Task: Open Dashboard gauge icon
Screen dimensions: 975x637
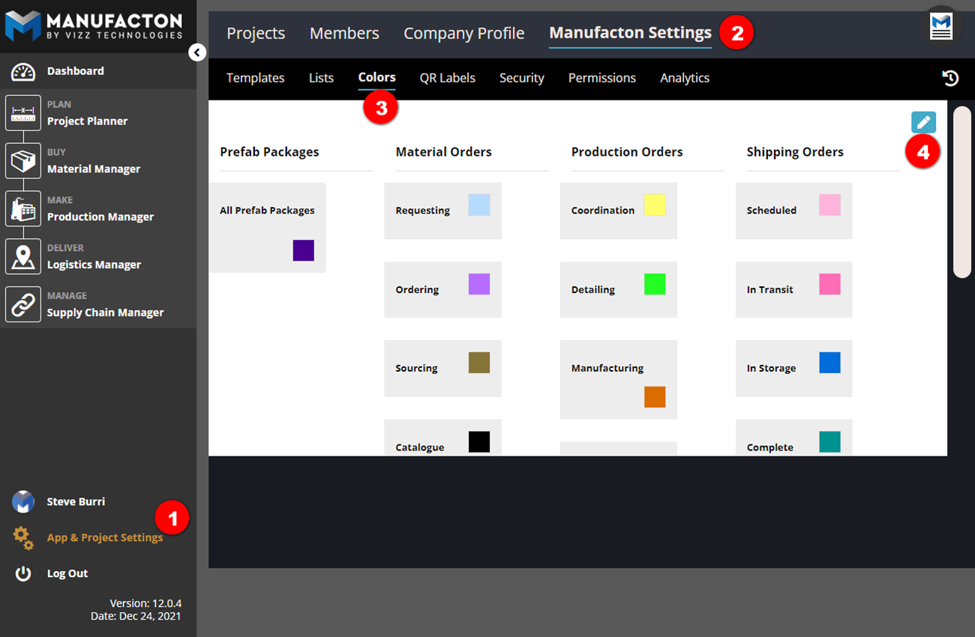Action: [x=23, y=71]
